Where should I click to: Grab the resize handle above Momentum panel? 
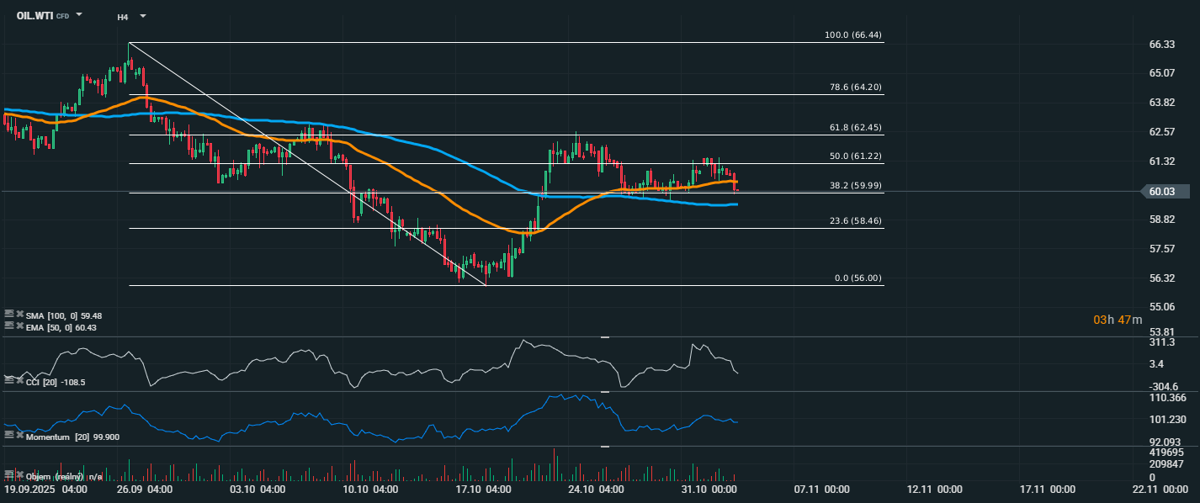[604, 392]
